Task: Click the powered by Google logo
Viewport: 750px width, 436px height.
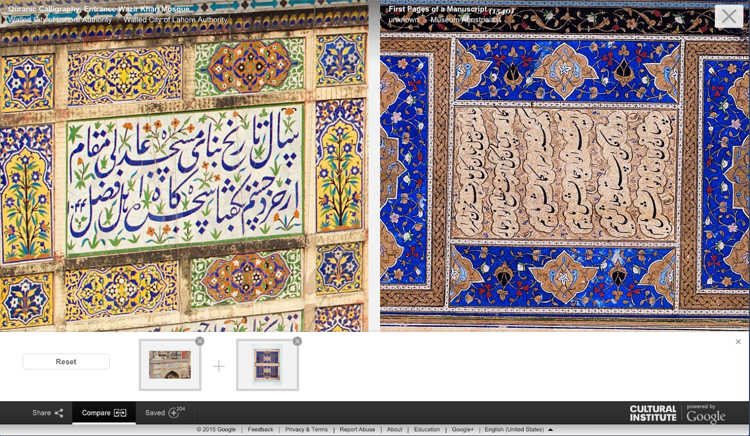Action: coord(706,413)
